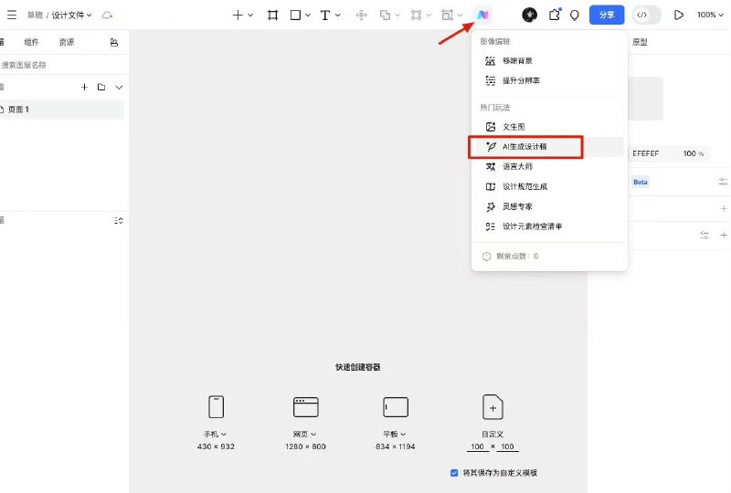Click the blue 分享 share button
Screen dimensions: 731x493
607,15
